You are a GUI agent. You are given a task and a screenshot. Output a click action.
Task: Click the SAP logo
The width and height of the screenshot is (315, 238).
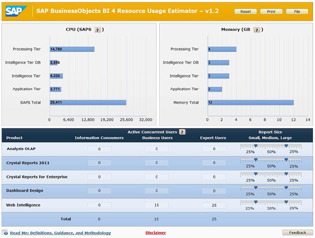tap(16, 11)
